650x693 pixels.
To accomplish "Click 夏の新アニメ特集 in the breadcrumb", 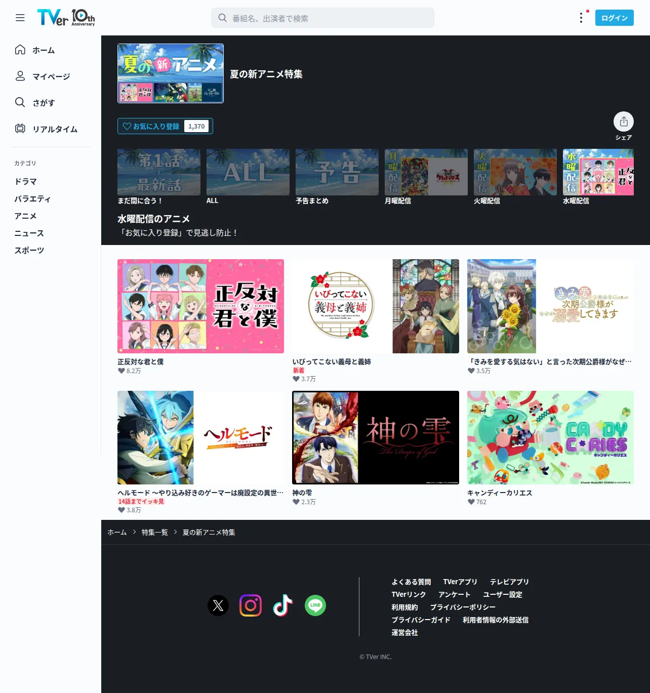I will 209,533.
